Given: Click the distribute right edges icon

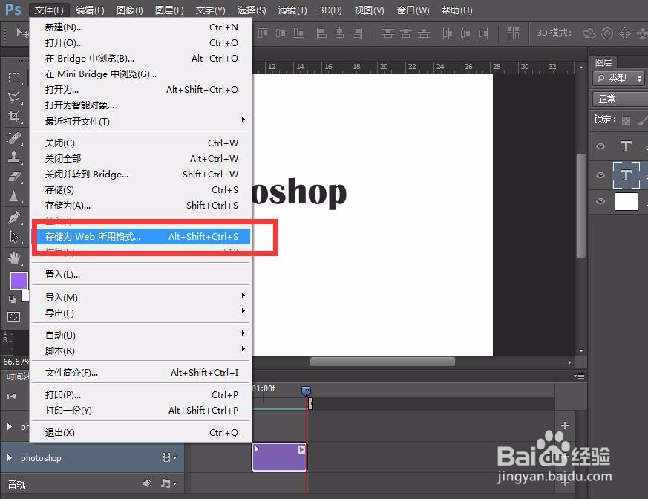Looking at the screenshot, I should [483, 33].
